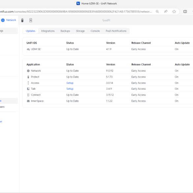Click the UDM SE device name
This screenshot has width=193, height=193.
[x=36, y=49]
